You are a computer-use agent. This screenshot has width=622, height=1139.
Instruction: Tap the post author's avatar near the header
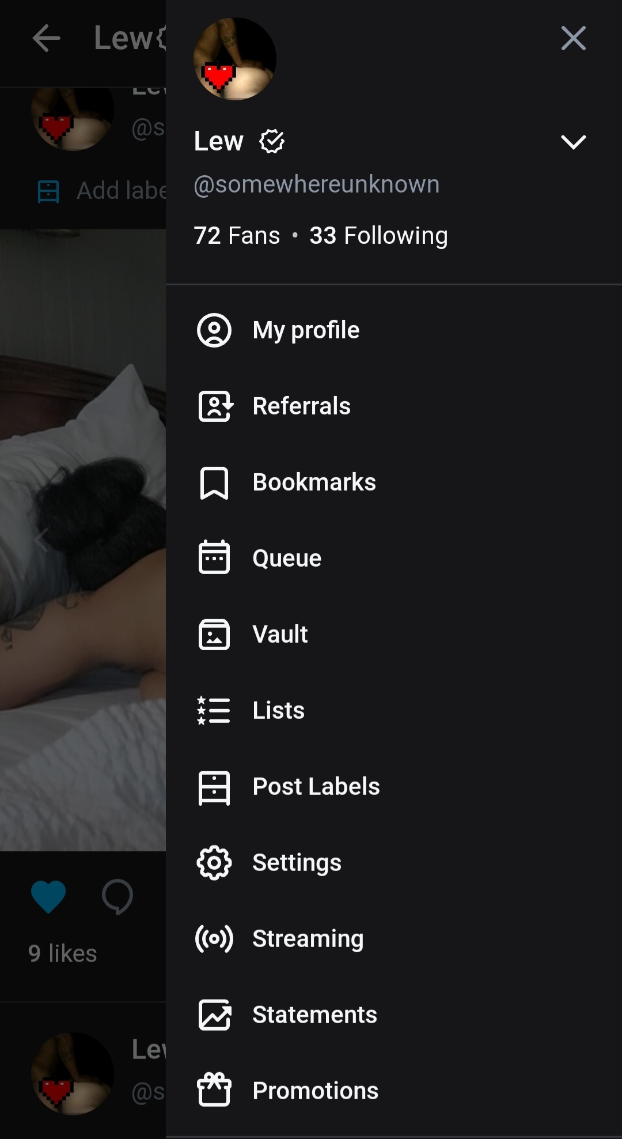(73, 119)
